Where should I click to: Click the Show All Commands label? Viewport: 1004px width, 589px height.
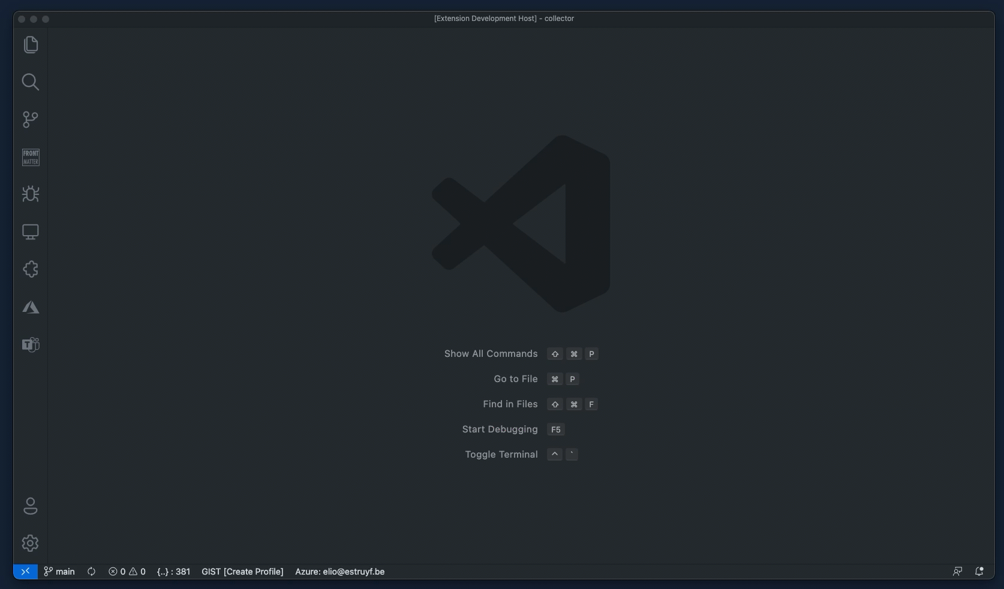(491, 354)
